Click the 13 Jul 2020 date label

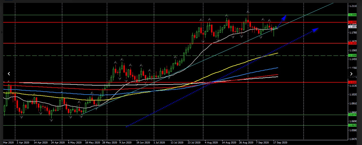pos(177,143)
